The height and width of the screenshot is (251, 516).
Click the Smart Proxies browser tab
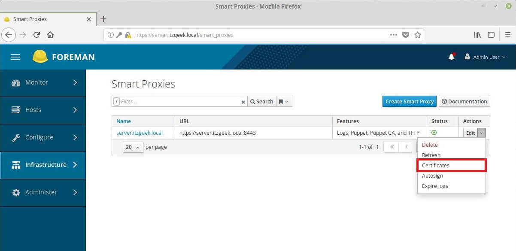tap(47, 19)
